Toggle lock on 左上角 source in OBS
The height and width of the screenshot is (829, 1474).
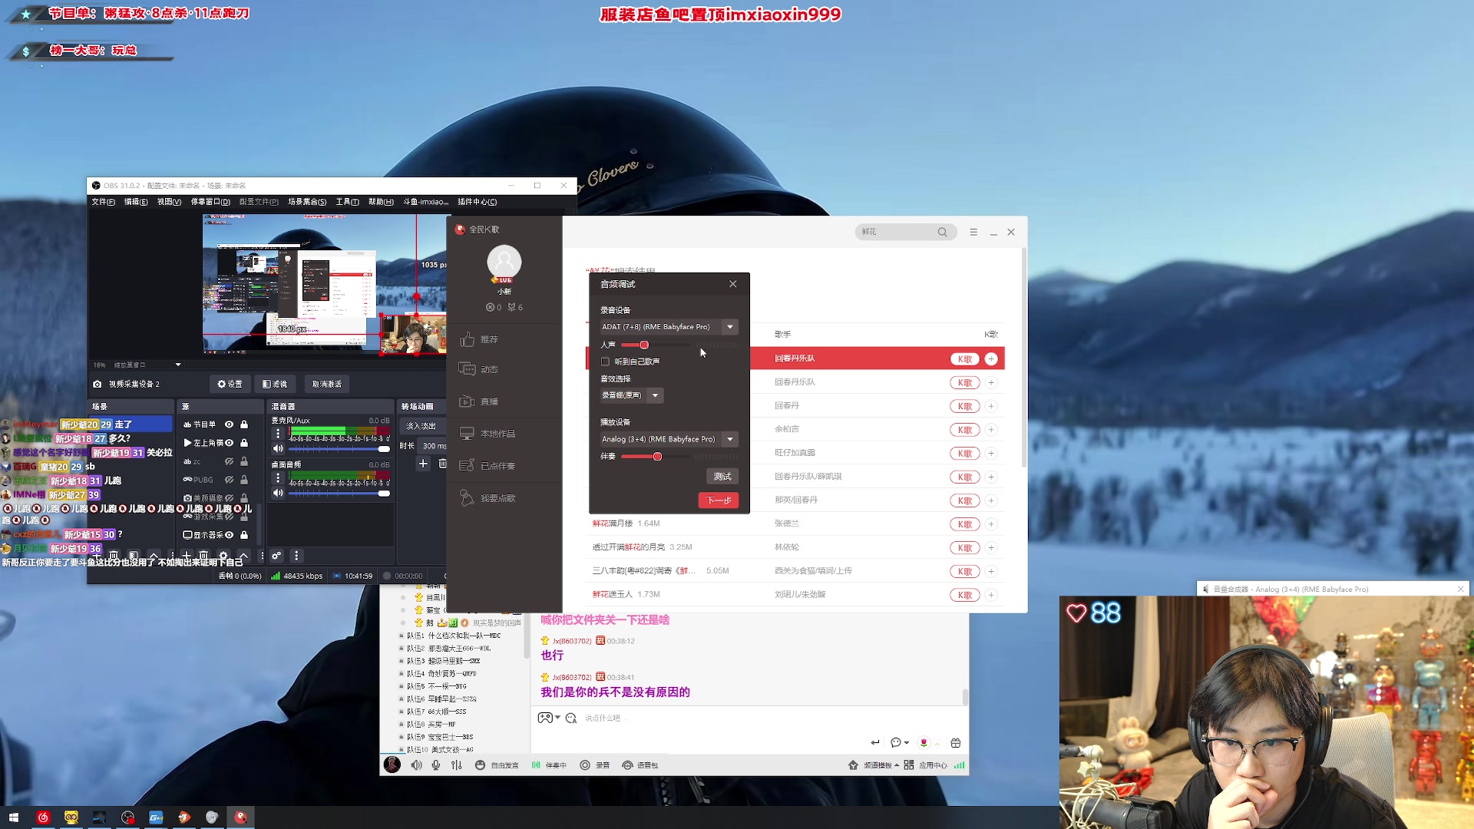pyautogui.click(x=244, y=443)
